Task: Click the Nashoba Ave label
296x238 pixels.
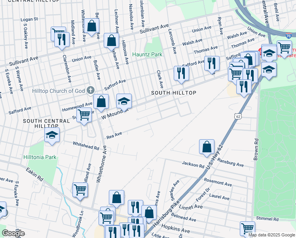Action: [131, 17]
